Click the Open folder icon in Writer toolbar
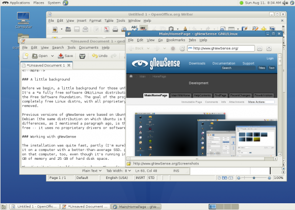 68,29
